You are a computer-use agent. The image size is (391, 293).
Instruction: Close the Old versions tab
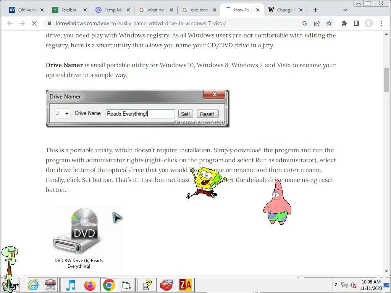pos(42,10)
